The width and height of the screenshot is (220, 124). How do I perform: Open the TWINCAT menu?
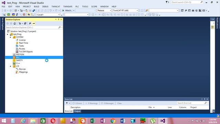click(56, 7)
